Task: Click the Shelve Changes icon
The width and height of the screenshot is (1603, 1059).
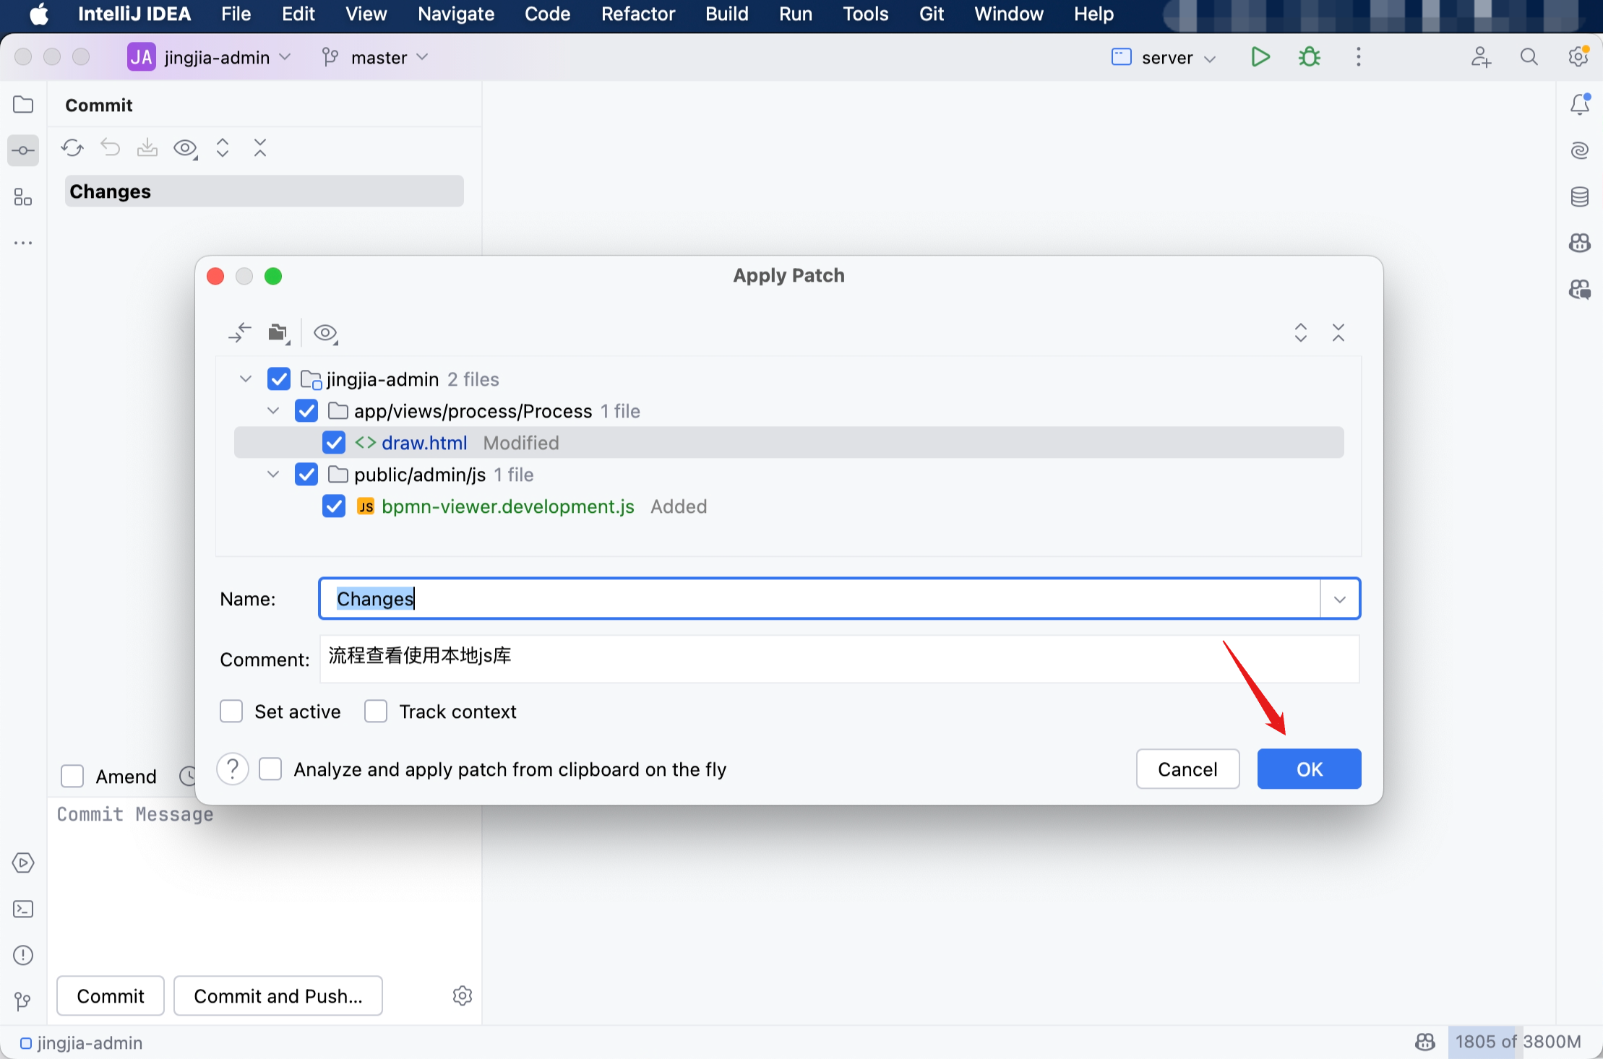Action: click(147, 148)
